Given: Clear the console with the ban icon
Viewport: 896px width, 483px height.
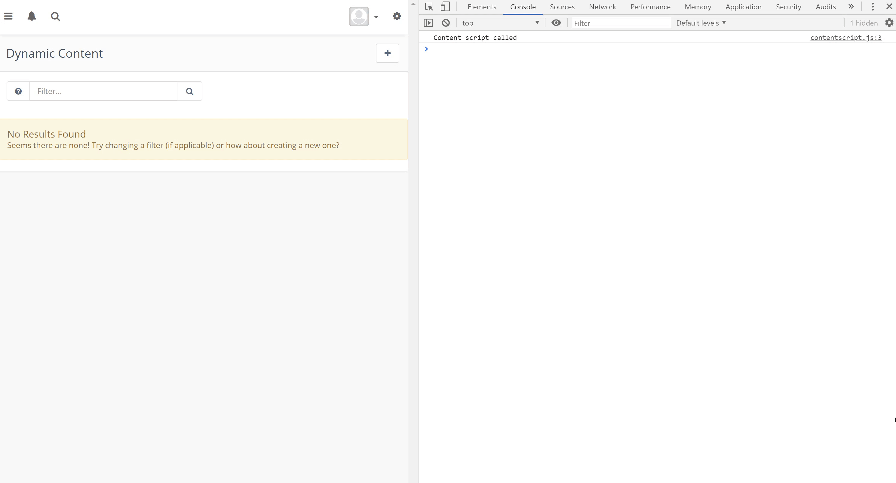Looking at the screenshot, I should tap(446, 23).
